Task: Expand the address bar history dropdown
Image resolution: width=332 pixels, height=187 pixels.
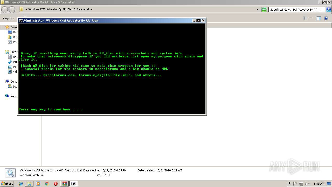Action: click(x=258, y=10)
